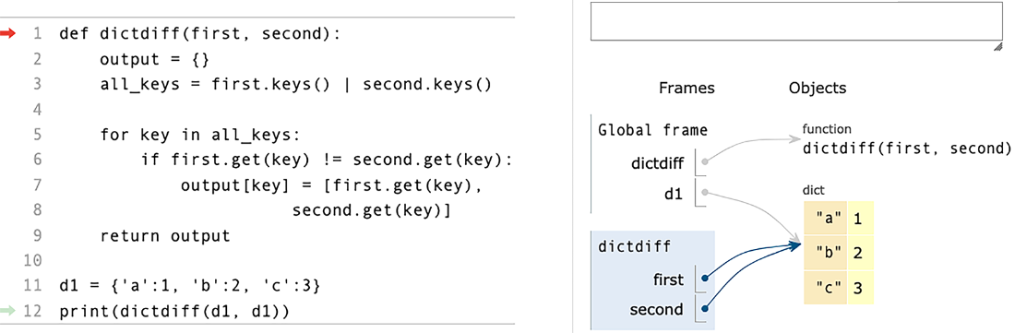1015x333 pixels.
Task: Click the green arrow at line 12
Action: [7, 311]
